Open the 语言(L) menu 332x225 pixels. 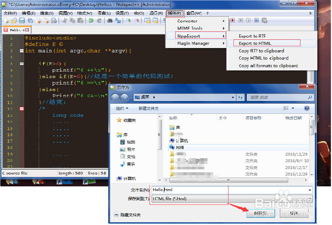tap(104, 13)
